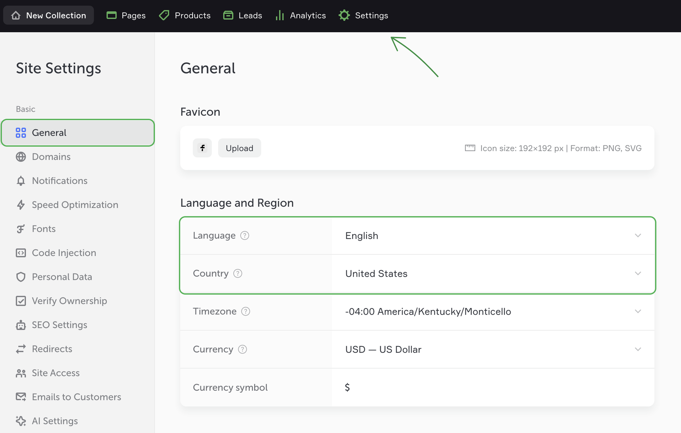681x433 pixels.
Task: Open the Analytics tab
Action: click(x=300, y=16)
